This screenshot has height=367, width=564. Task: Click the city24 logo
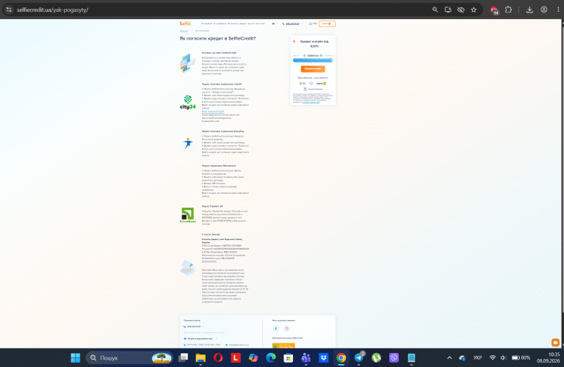coord(188,102)
